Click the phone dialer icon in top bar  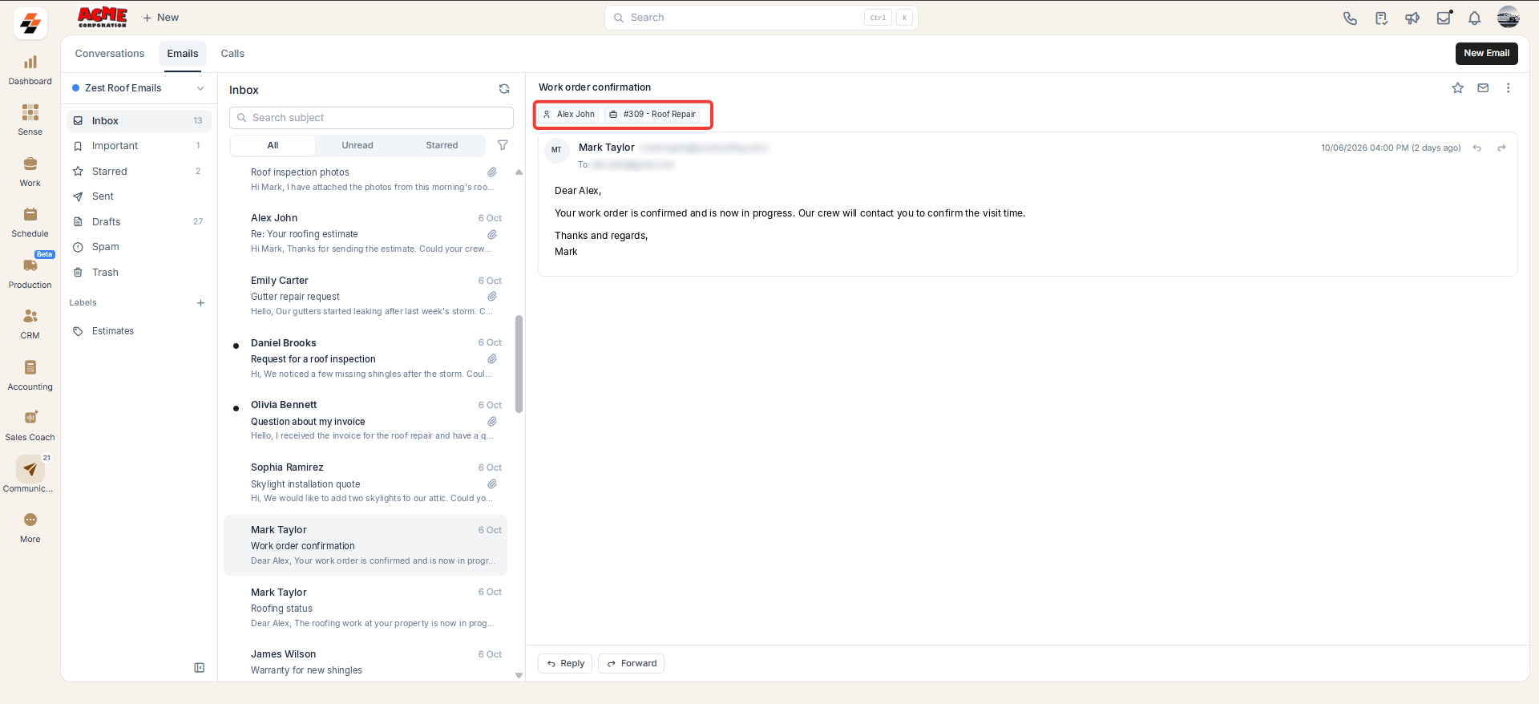[x=1350, y=18]
